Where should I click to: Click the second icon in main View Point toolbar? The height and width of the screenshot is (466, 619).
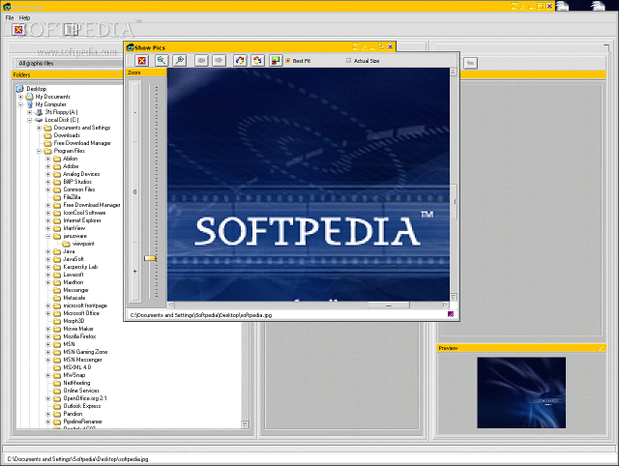point(71,30)
